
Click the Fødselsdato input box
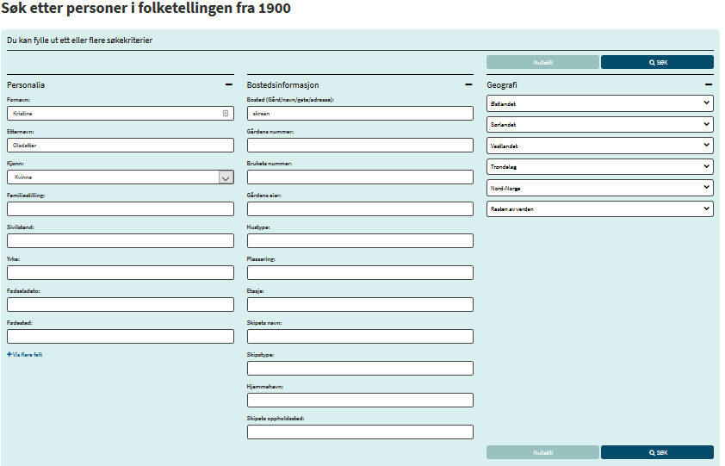tap(121, 304)
